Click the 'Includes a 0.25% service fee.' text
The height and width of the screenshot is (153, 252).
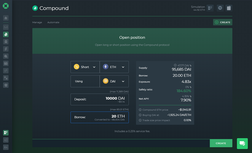click(132, 131)
